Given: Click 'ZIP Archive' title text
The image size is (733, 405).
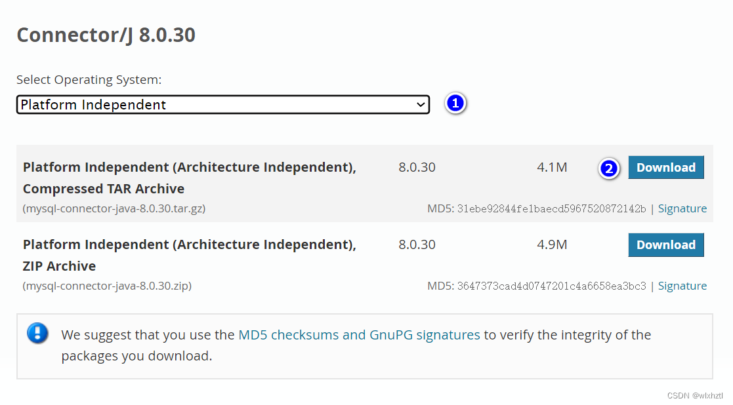Looking at the screenshot, I should (59, 267).
